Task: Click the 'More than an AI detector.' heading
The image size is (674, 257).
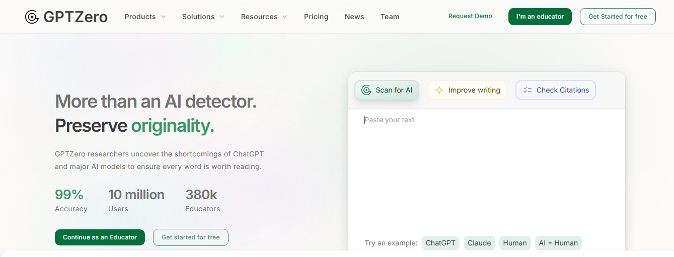Action: (156, 102)
